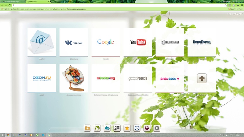
Task: Open history via the clock dock icon
Action: tap(137, 128)
